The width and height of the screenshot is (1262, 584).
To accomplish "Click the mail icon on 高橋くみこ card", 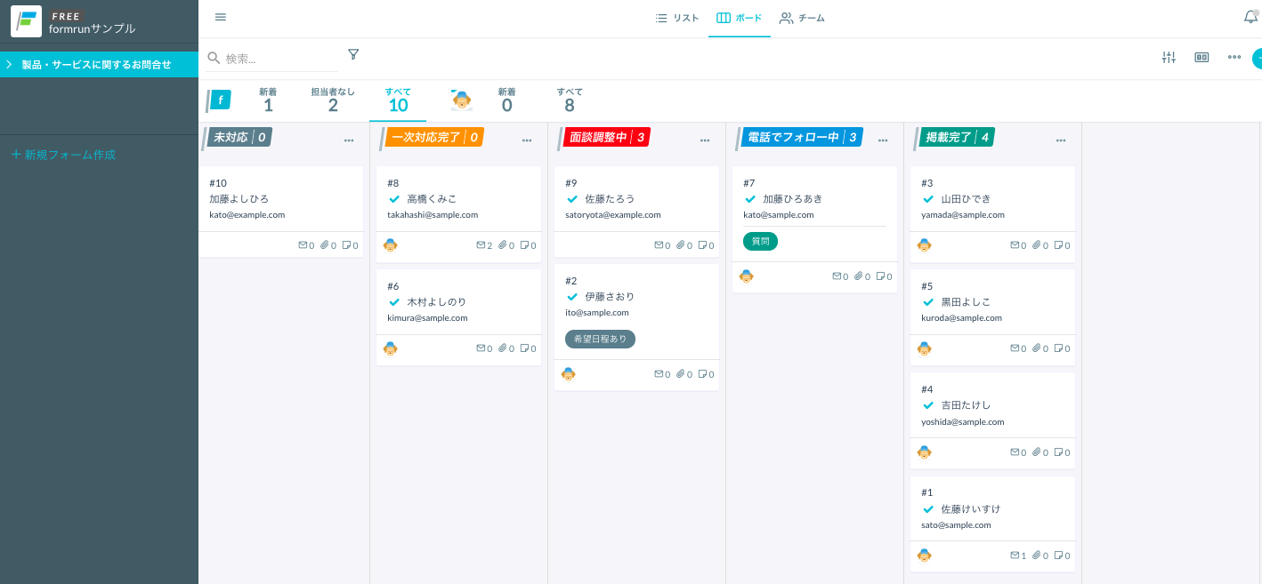I will (x=479, y=245).
